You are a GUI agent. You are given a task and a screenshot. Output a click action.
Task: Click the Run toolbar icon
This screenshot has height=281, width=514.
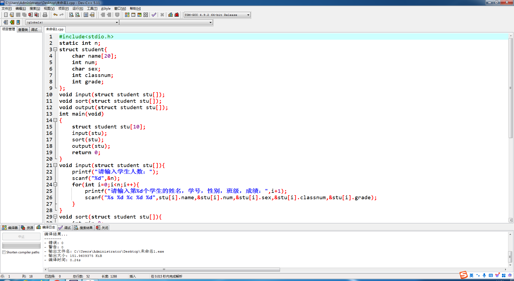click(133, 15)
